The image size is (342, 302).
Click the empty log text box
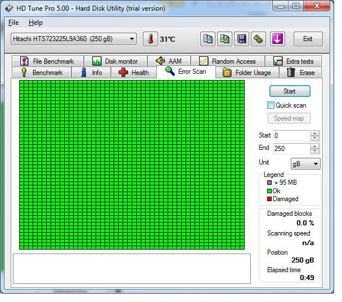pos(132,269)
